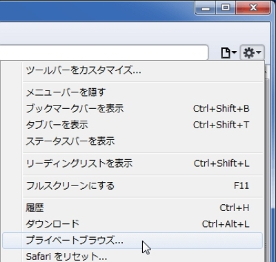276x262 pixels.
Task: Open ダウンロード from the menu
Action: (132, 224)
